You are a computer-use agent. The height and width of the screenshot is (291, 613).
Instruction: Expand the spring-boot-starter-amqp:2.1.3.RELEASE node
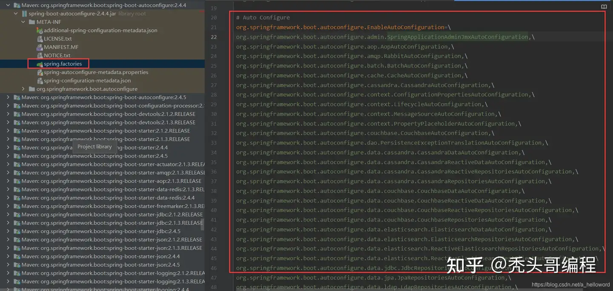click(8, 173)
